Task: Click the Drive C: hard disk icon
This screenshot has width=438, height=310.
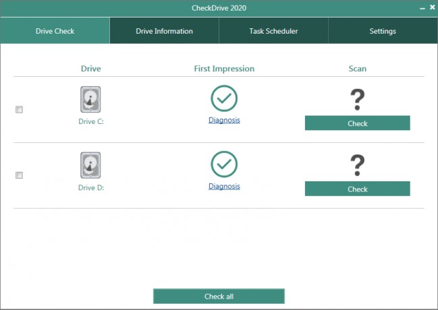Action: [x=90, y=99]
